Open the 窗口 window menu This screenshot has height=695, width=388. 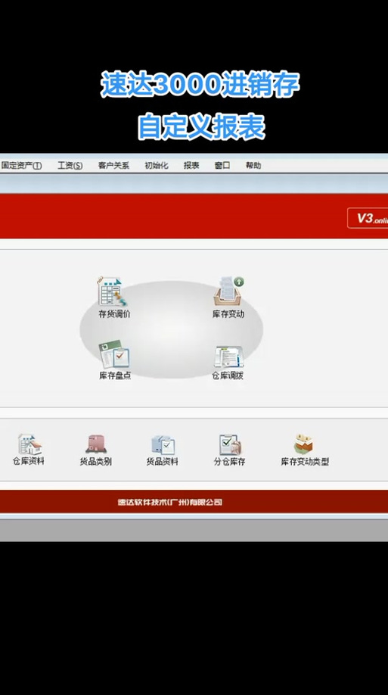[222, 166]
